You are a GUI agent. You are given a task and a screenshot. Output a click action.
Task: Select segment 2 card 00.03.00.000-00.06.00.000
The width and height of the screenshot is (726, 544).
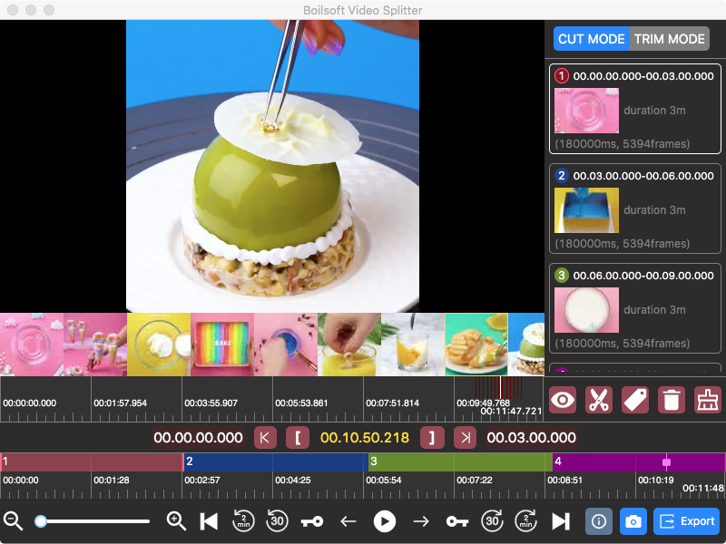click(634, 209)
